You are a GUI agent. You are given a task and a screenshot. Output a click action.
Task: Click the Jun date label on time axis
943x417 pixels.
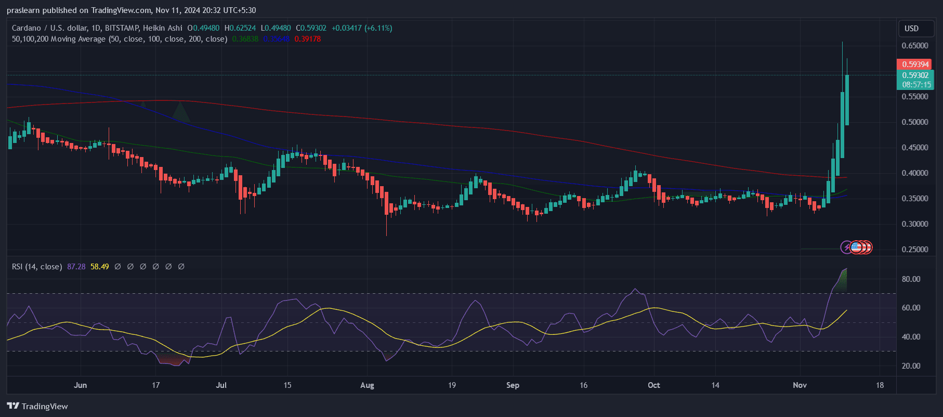pyautogui.click(x=81, y=385)
